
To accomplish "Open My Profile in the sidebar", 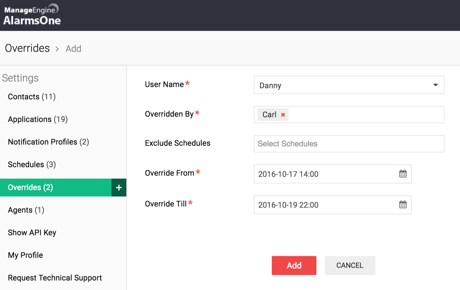I will tap(26, 255).
